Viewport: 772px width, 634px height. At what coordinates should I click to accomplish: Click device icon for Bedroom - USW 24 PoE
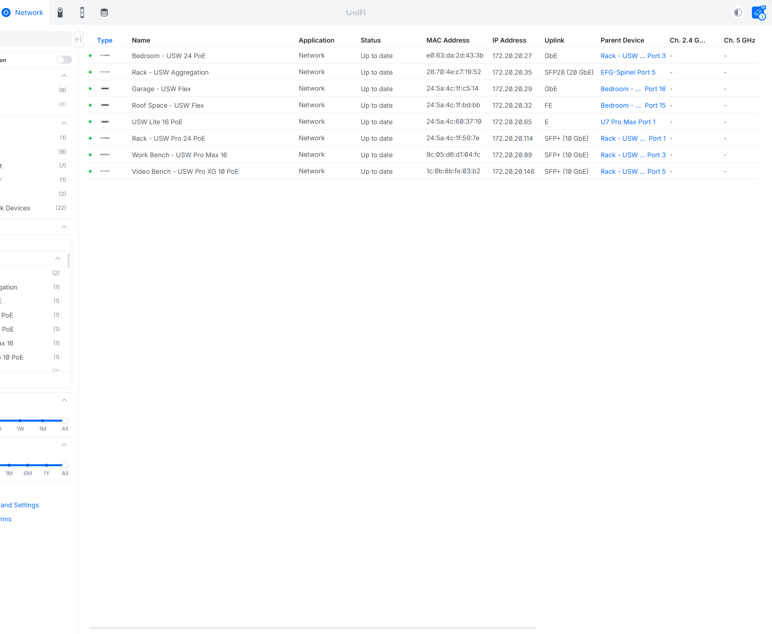click(x=105, y=56)
